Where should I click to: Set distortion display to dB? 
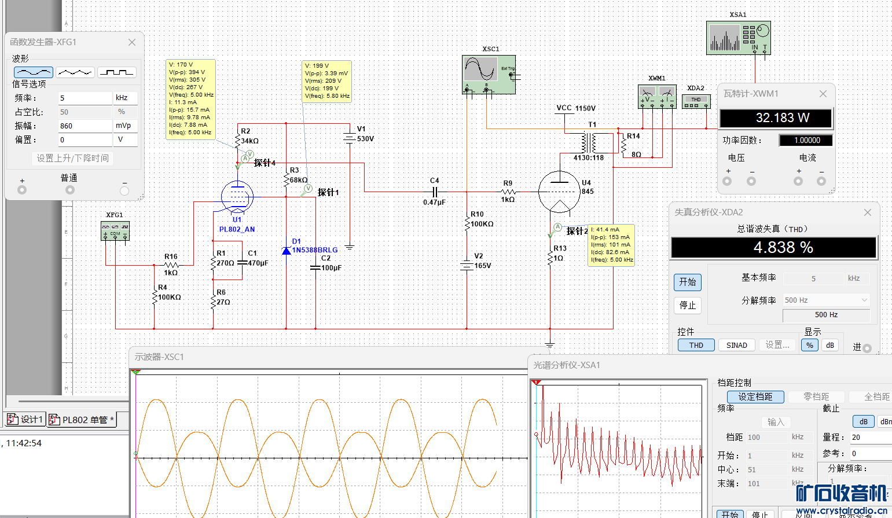tap(829, 346)
